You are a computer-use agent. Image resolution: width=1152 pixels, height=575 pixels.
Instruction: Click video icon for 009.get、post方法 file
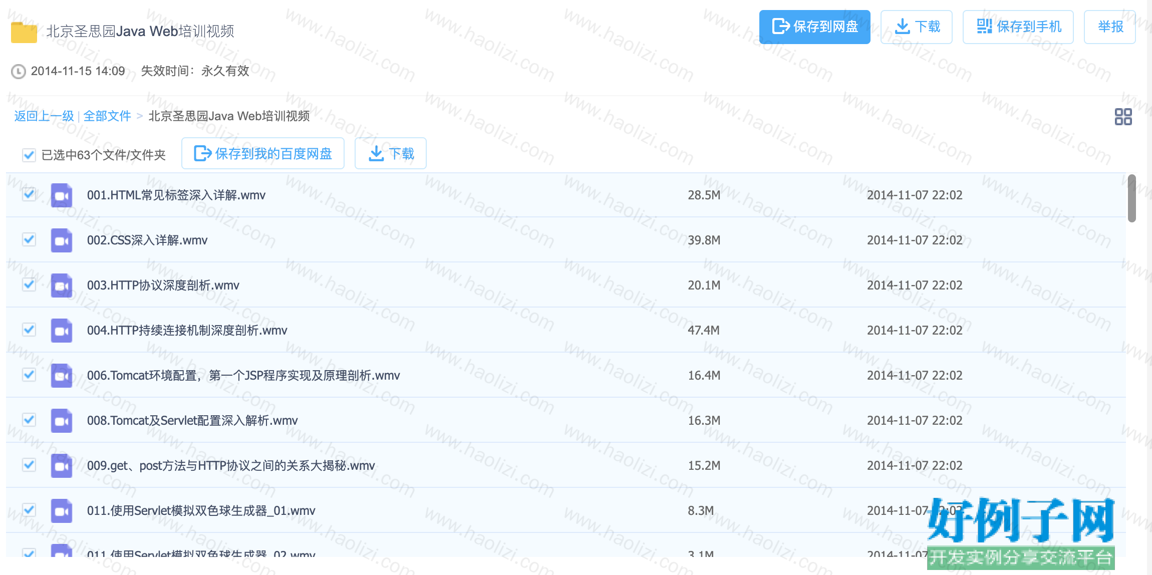pos(62,466)
